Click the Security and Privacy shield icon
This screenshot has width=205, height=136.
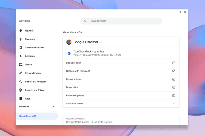(x=21, y=90)
